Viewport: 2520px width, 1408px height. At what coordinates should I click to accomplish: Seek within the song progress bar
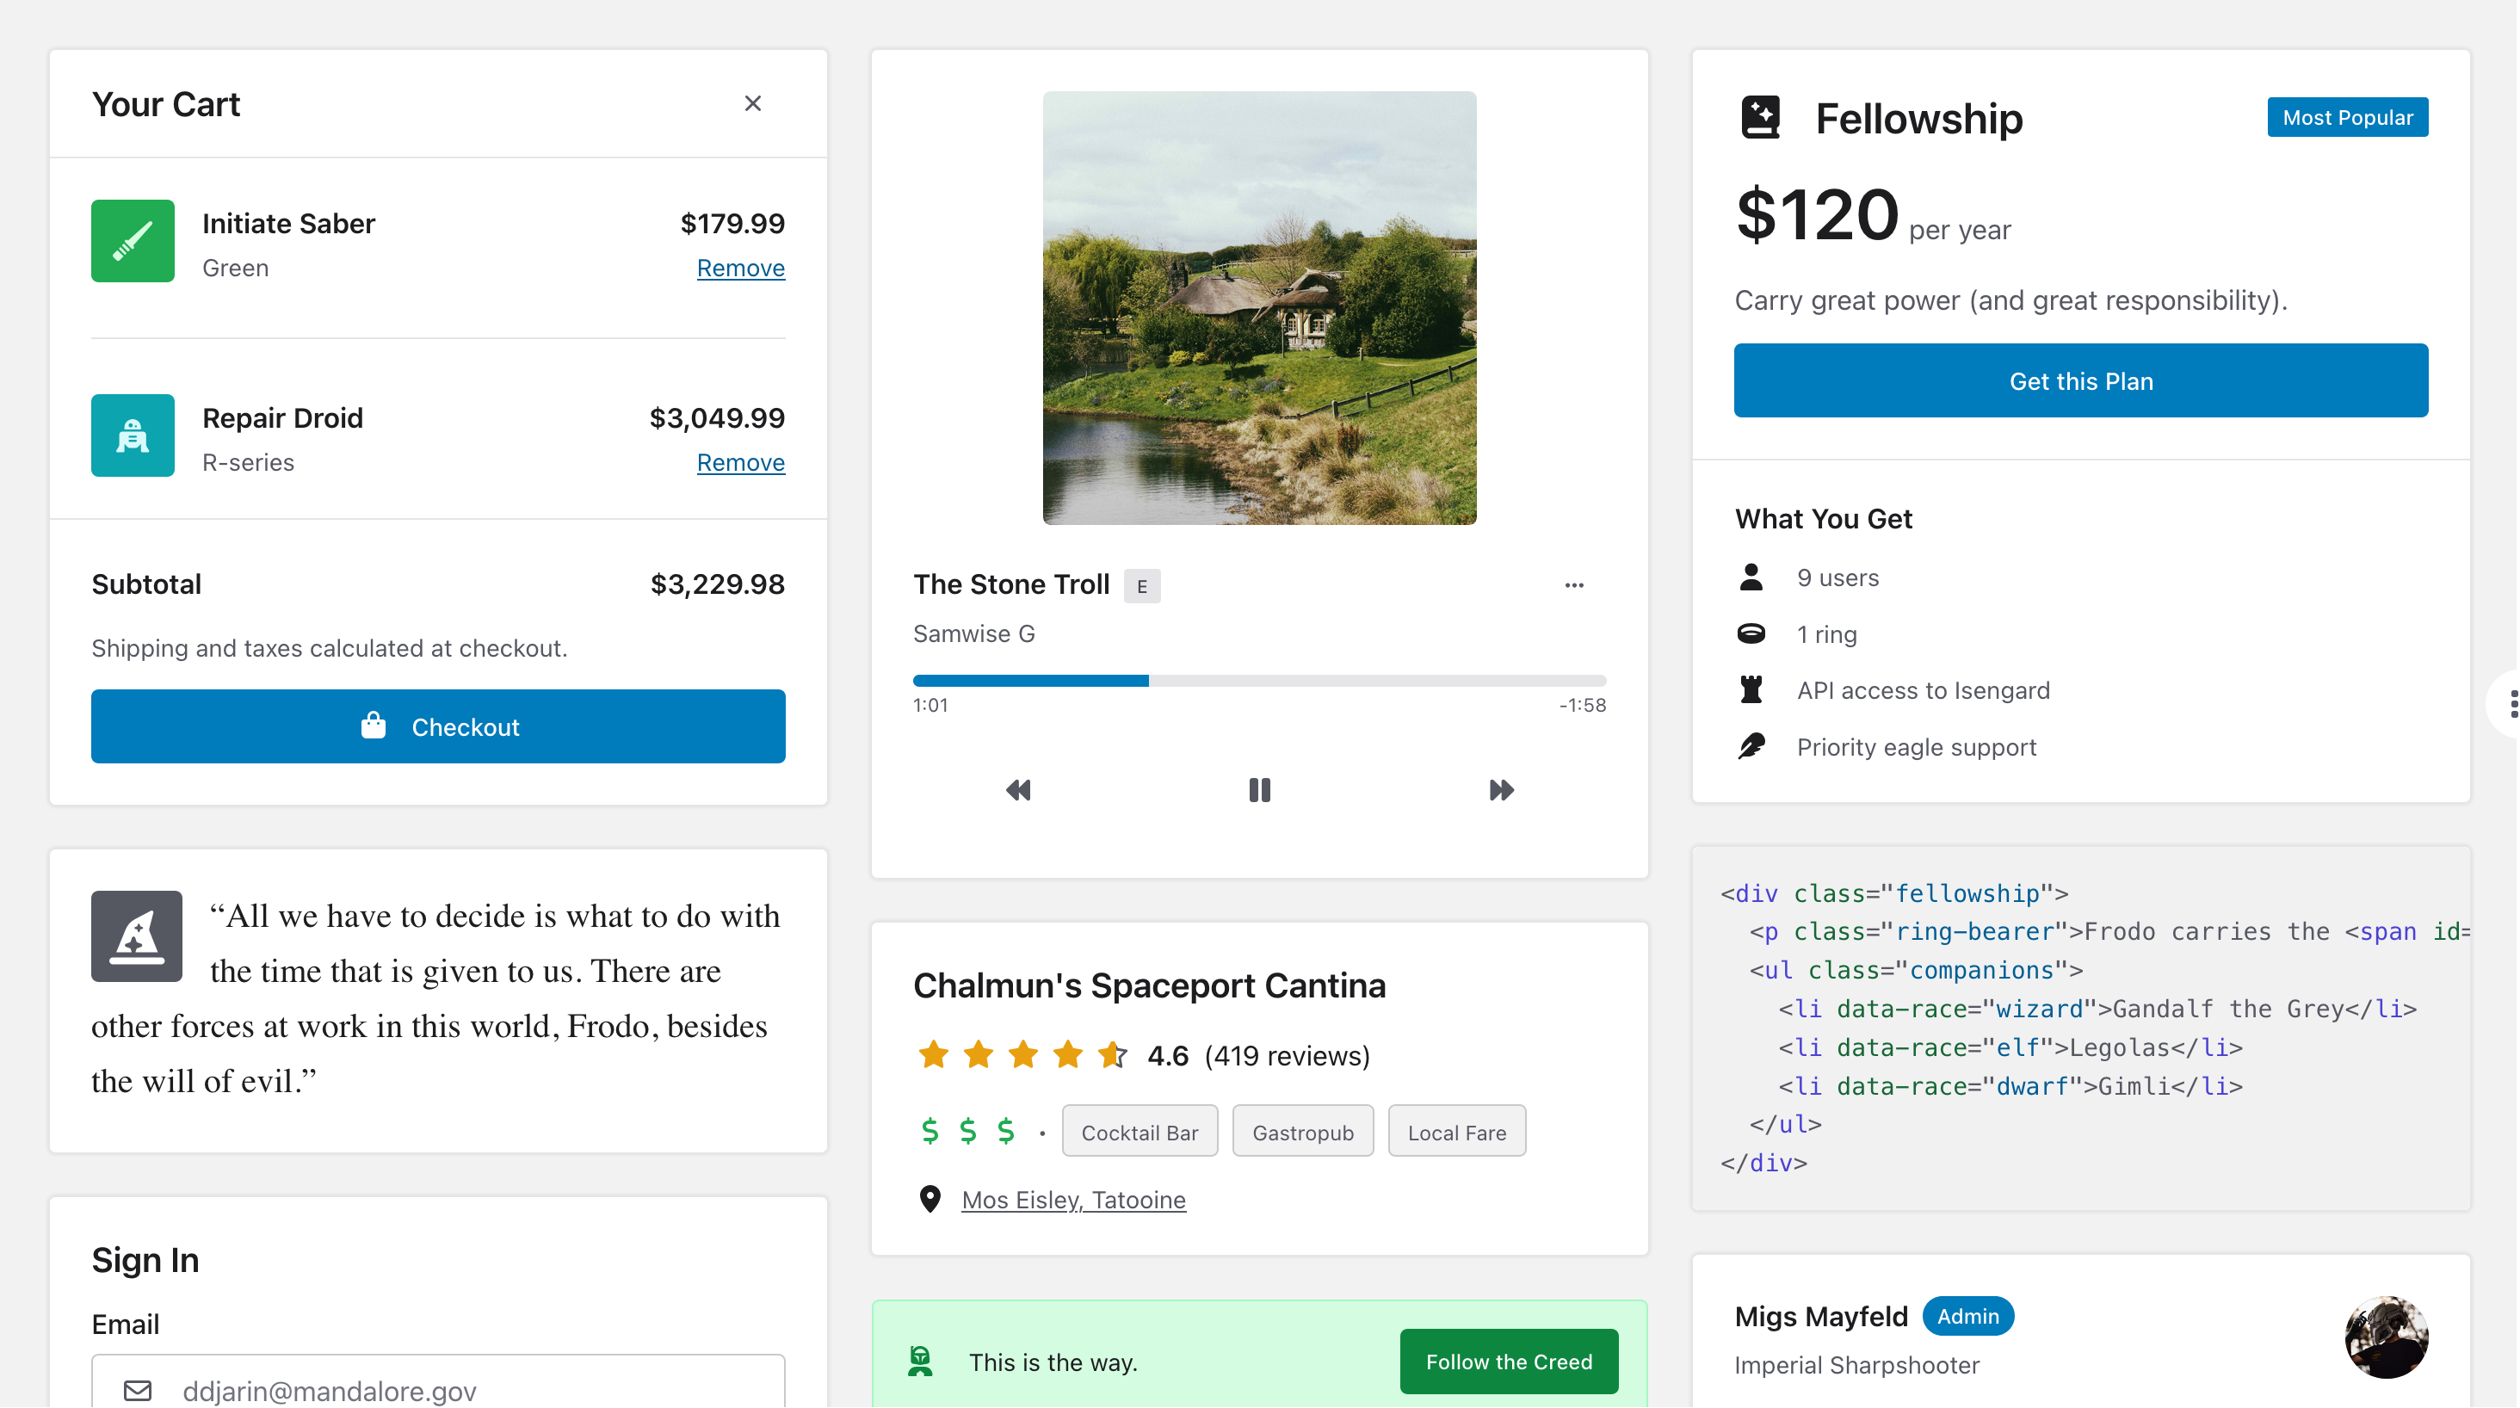[x=1259, y=680]
